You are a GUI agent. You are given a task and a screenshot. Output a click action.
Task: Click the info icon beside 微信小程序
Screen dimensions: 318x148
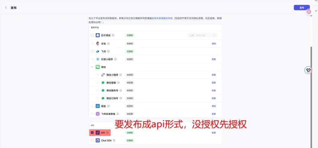click(121, 75)
